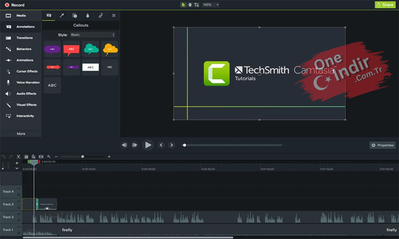Screen dimensions: 399x239
Task: Choose the red rectangular speech callout
Action: pyautogui.click(x=71, y=49)
